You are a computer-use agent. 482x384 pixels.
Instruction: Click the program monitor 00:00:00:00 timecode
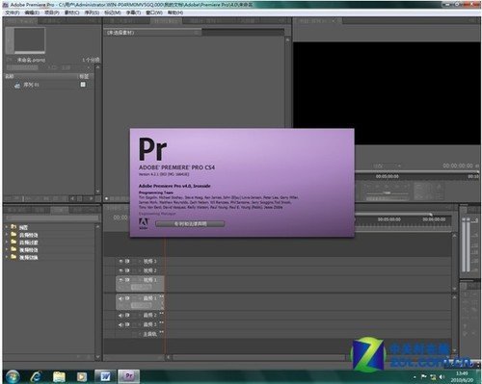pyautogui.click(x=458, y=166)
